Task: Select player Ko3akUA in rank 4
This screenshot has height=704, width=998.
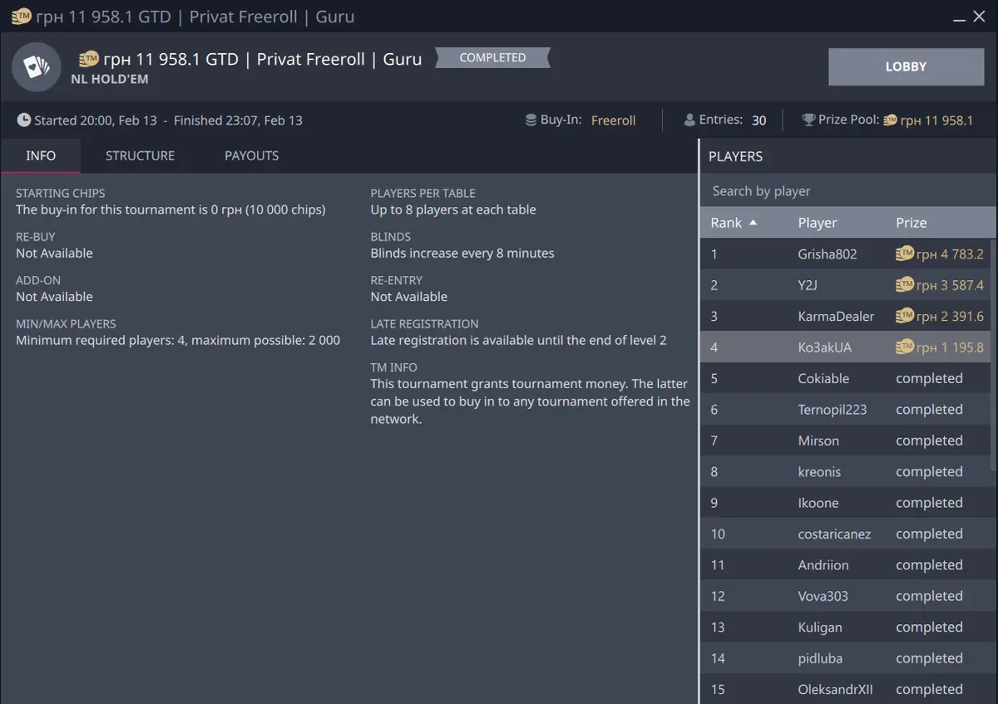Action: point(824,347)
